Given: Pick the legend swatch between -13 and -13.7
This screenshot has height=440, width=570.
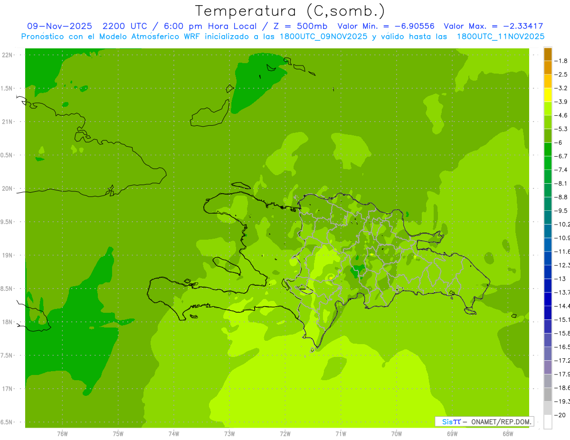Looking at the screenshot, I should pyautogui.click(x=548, y=286).
